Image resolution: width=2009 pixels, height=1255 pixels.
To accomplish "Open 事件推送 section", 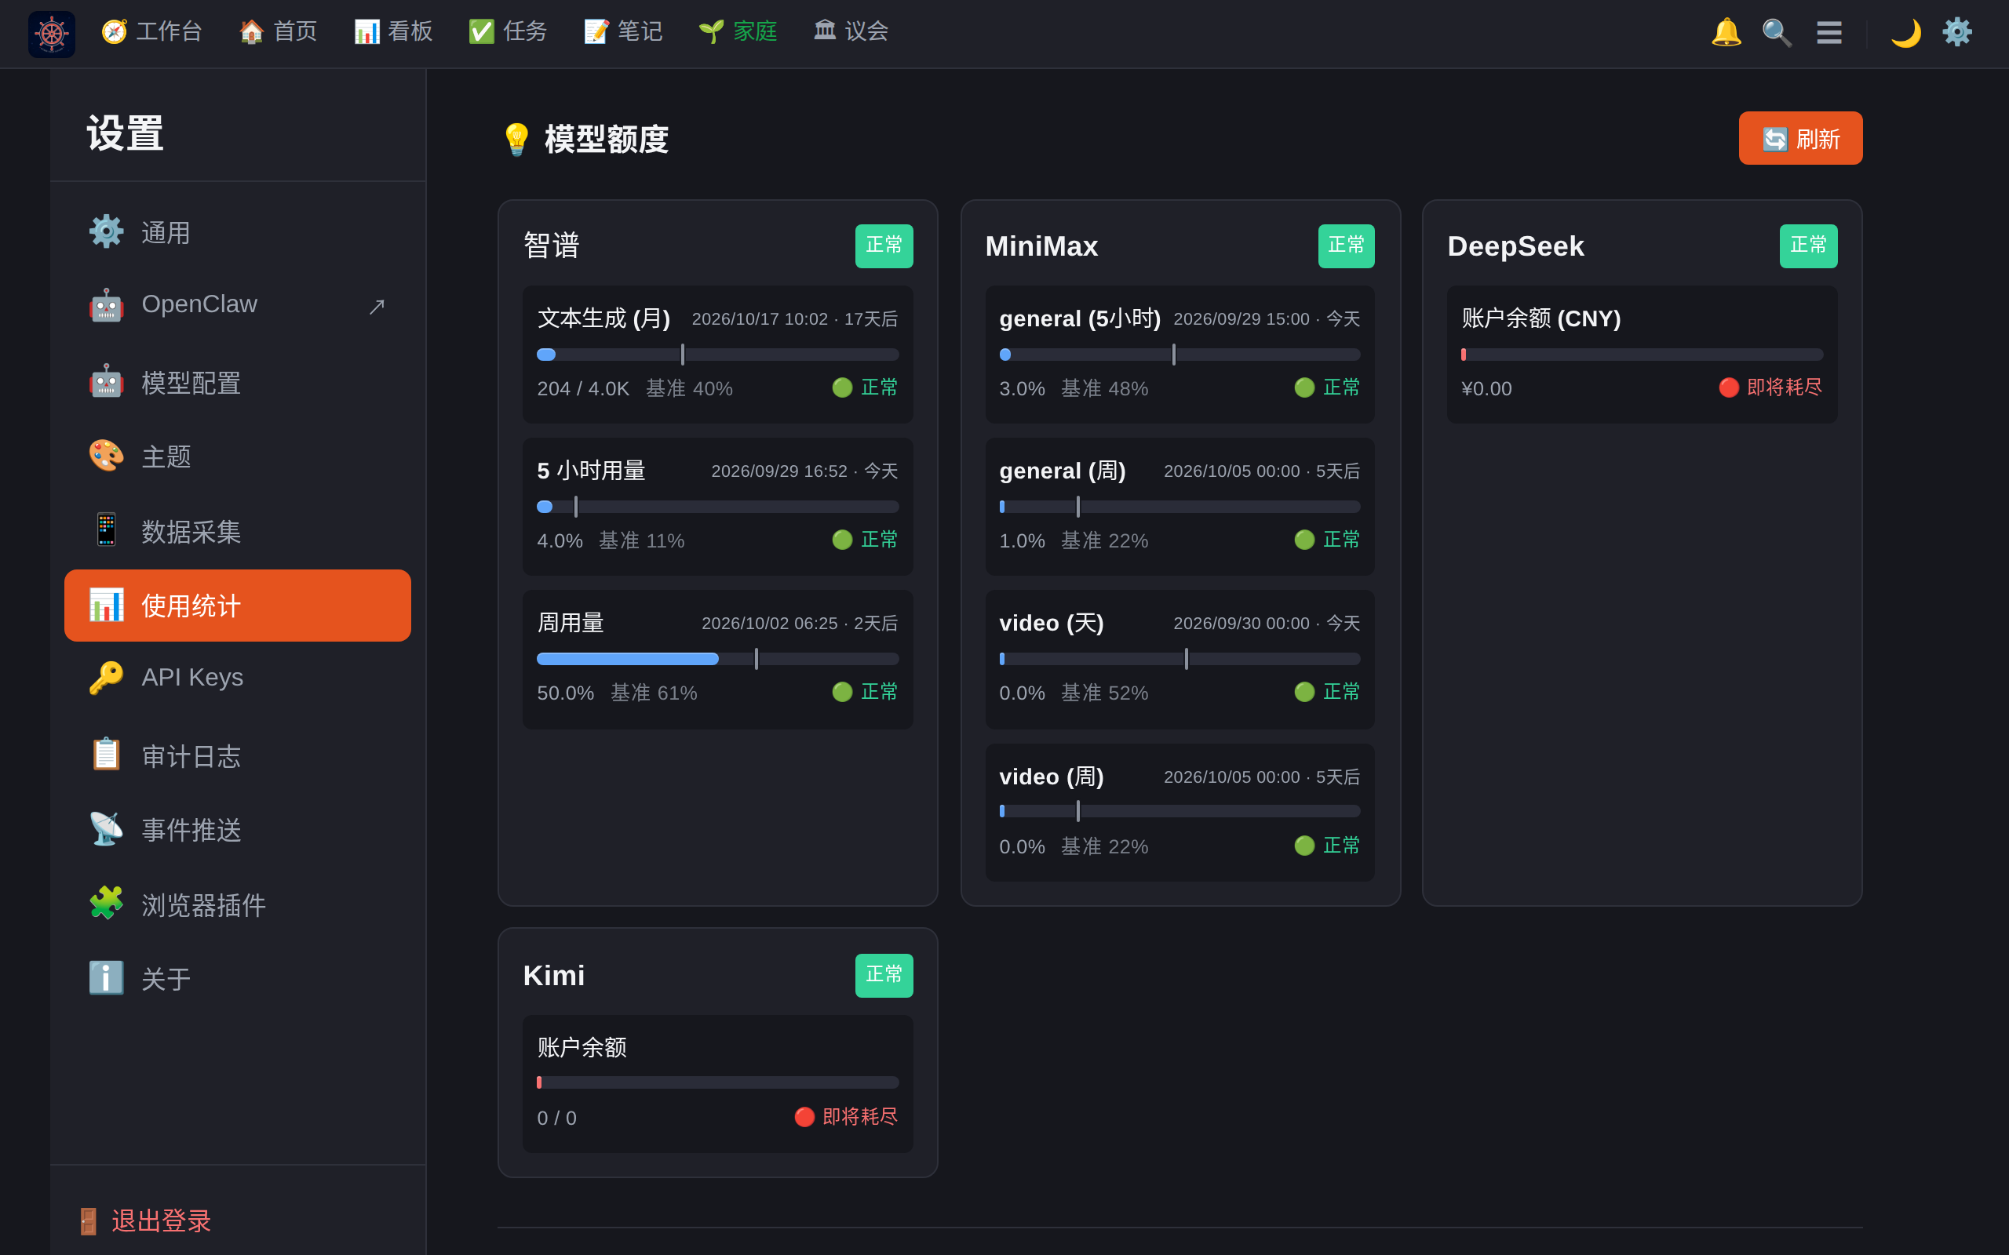I will (238, 829).
